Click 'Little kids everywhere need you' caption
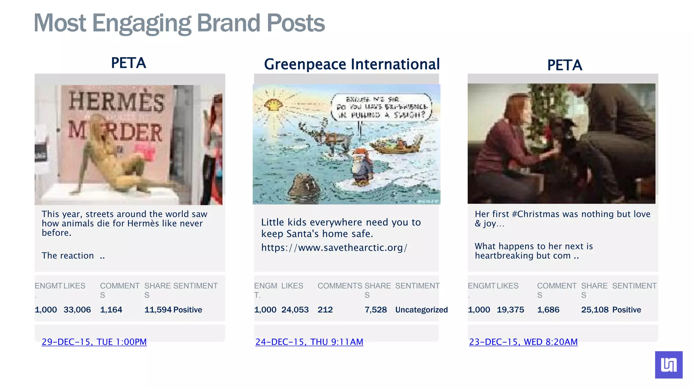Screen dimensions: 693x389 click(341, 228)
